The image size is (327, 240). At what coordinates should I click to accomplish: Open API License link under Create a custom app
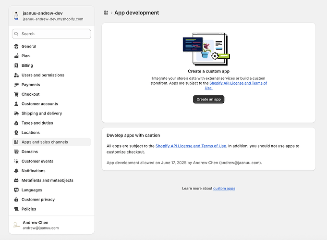(x=238, y=83)
